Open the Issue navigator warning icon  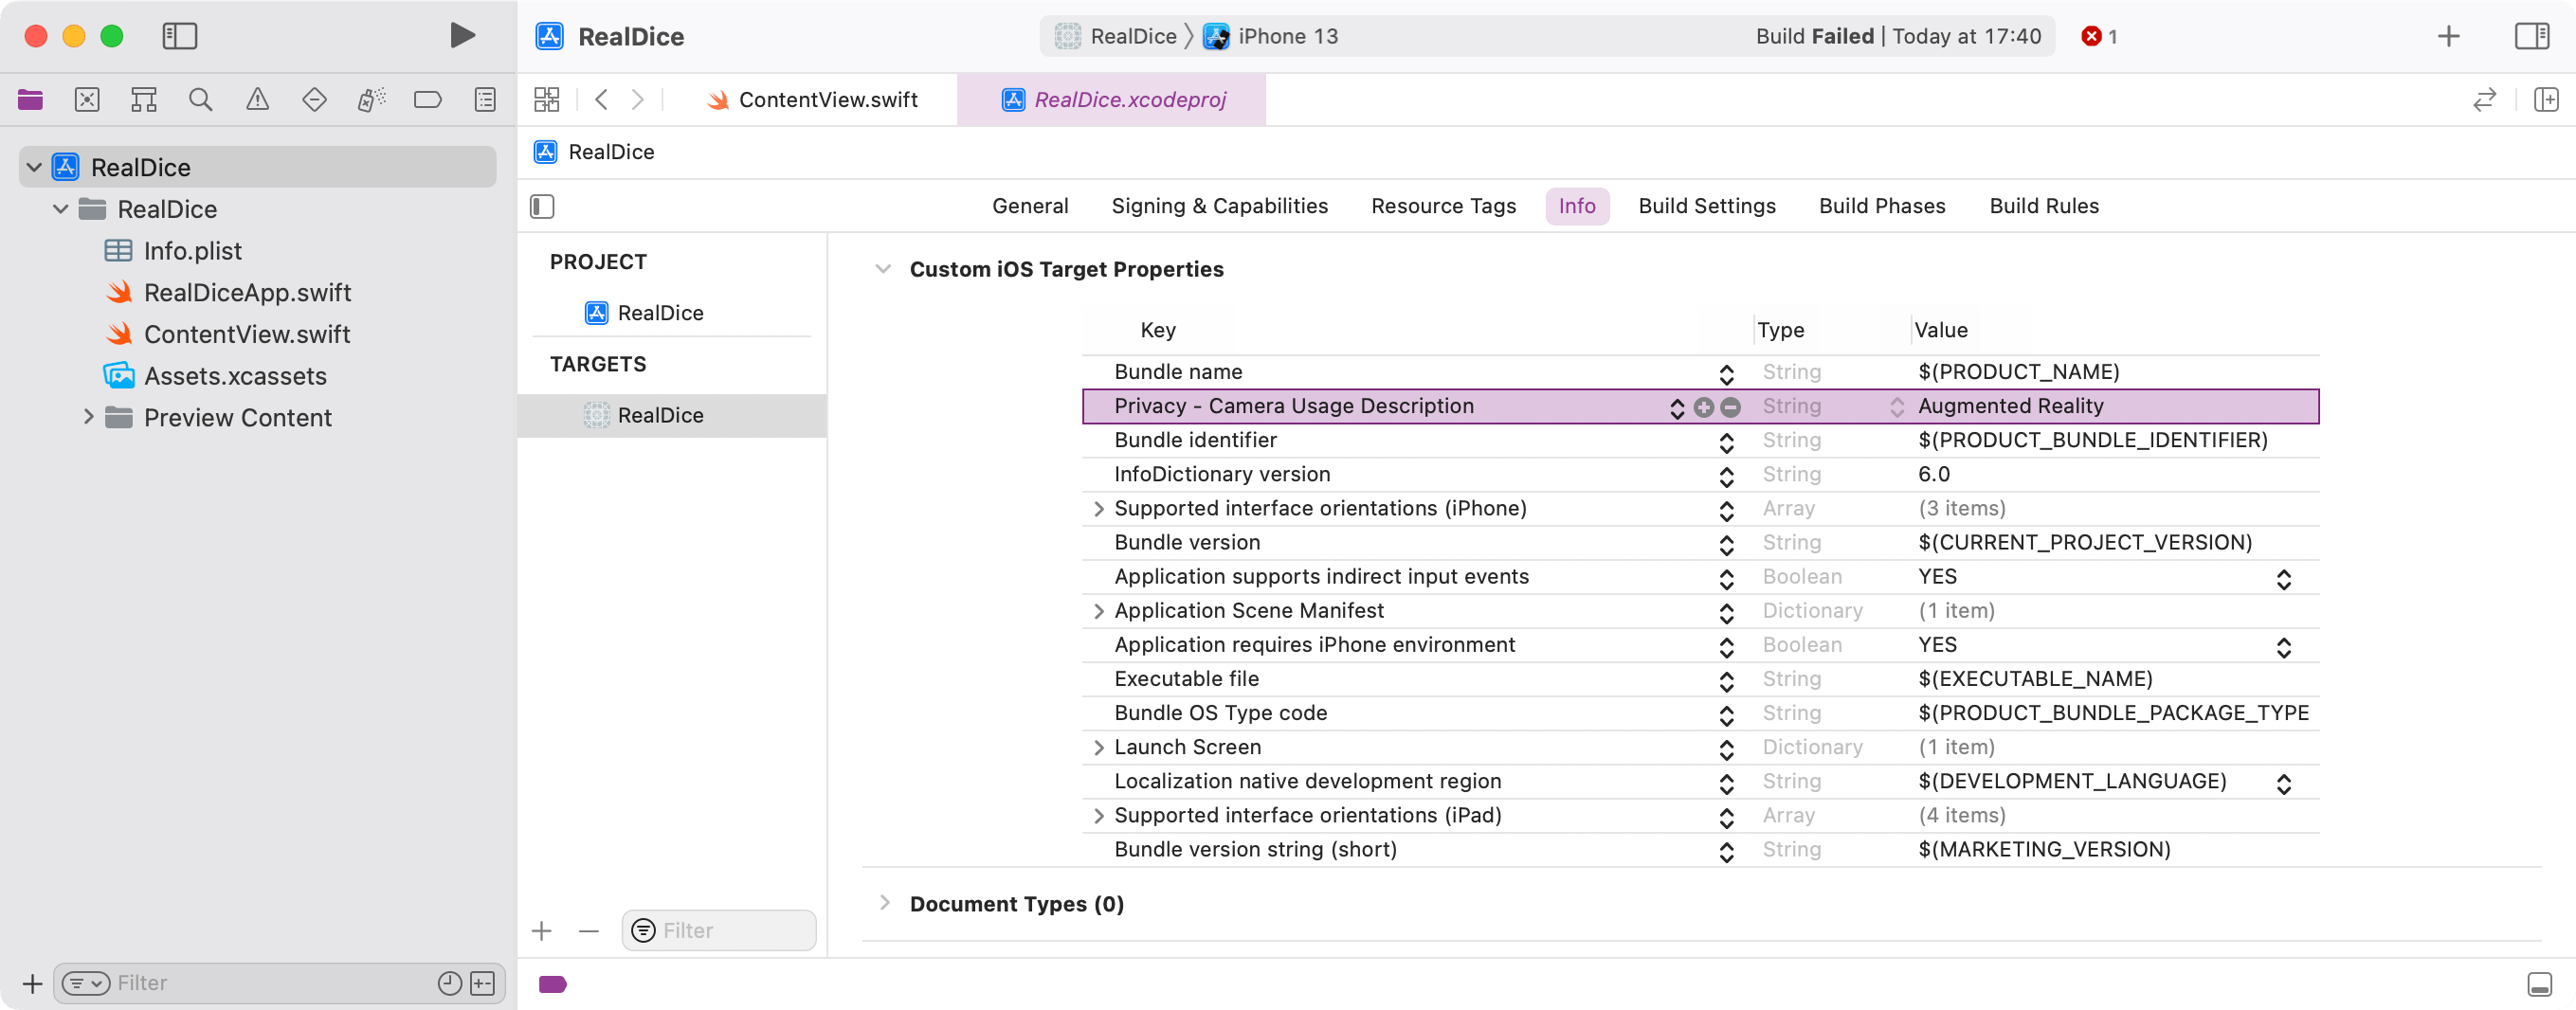[258, 100]
